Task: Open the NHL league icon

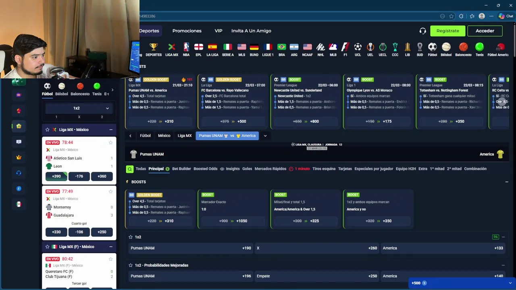Action: pyautogui.click(x=320, y=47)
